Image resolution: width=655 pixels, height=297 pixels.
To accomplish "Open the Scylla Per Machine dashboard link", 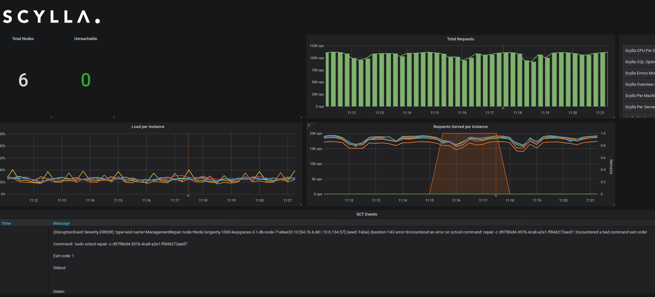I will (639, 95).
